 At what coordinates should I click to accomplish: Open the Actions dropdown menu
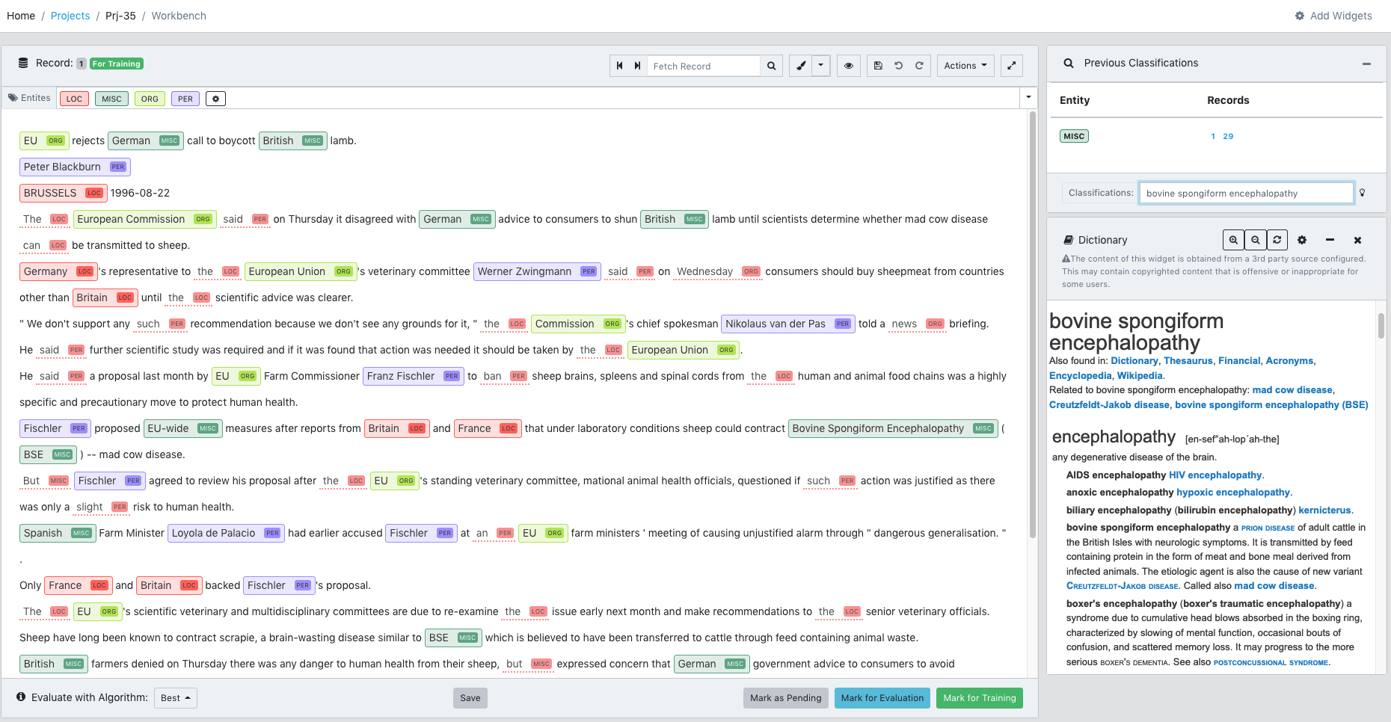965,65
